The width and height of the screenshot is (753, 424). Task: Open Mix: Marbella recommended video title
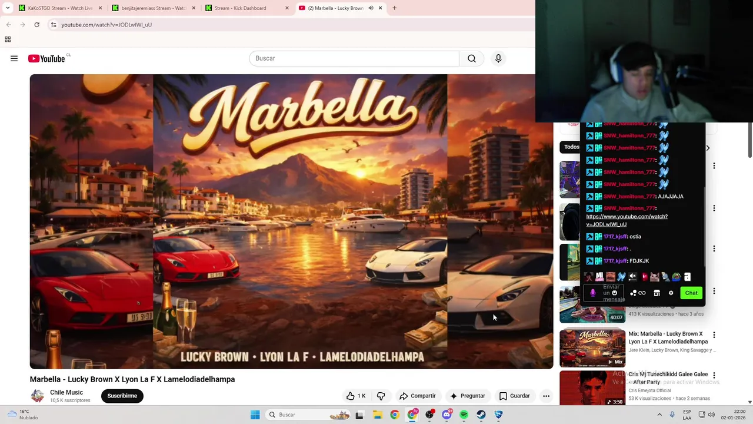point(668,337)
